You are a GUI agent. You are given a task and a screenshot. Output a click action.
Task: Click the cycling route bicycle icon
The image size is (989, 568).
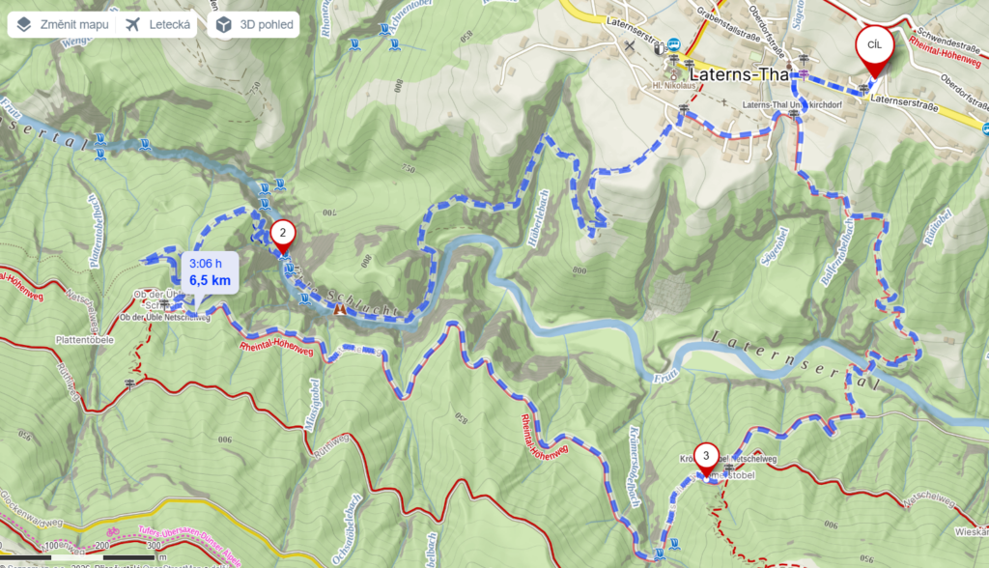pyautogui.click(x=113, y=531)
